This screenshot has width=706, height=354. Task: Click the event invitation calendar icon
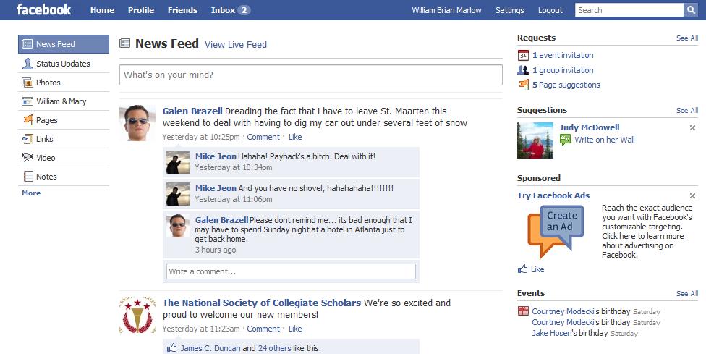(x=524, y=55)
